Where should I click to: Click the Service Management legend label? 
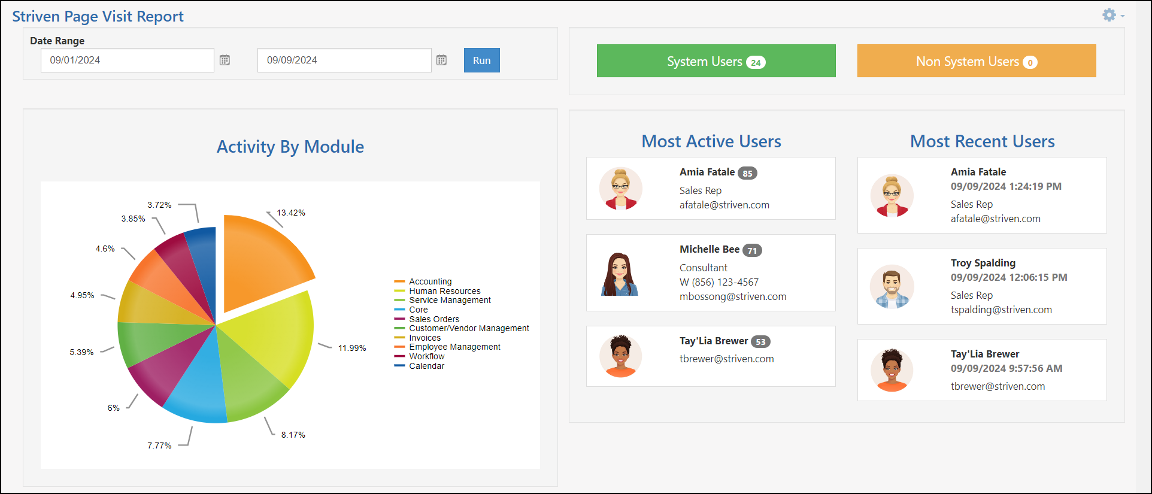pyautogui.click(x=450, y=300)
